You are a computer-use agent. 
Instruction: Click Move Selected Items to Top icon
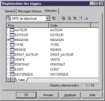[x=81, y=18]
